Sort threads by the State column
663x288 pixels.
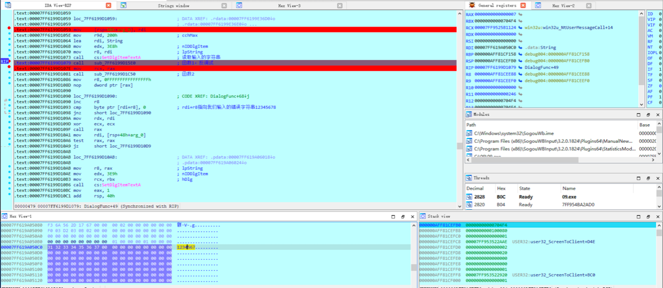539,188
